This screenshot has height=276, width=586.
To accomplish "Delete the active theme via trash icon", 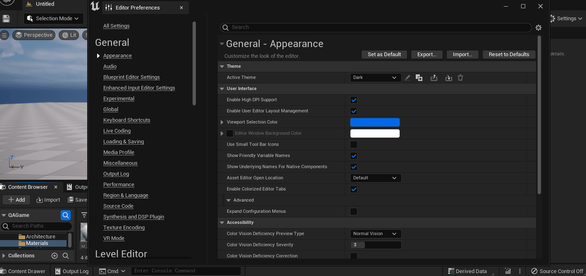I will (x=460, y=77).
